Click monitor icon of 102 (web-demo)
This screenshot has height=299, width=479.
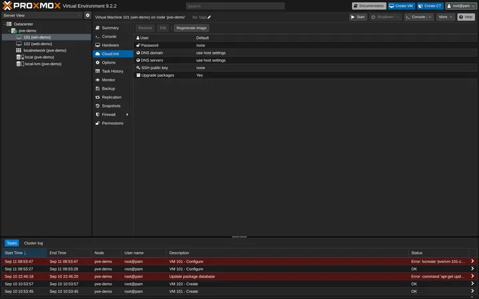[19, 44]
